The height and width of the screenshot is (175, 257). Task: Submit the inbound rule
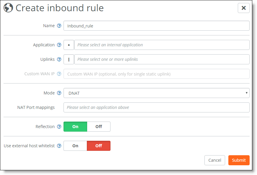tap(239, 160)
